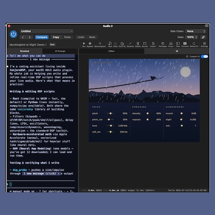The height and width of the screenshot is (215, 215).
Task: Click the Build timestamp status text
Action: (x=187, y=190)
